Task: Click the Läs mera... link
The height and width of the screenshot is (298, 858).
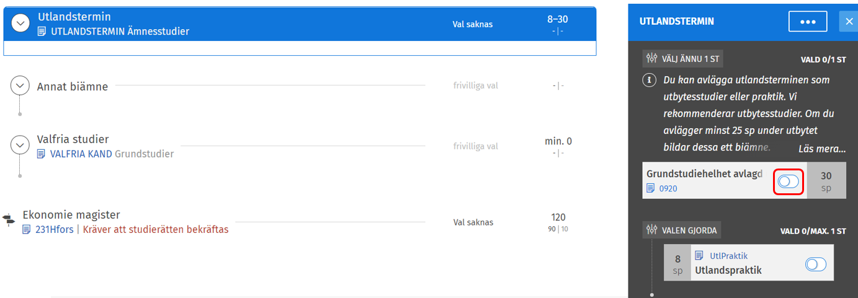Action: tap(822, 149)
